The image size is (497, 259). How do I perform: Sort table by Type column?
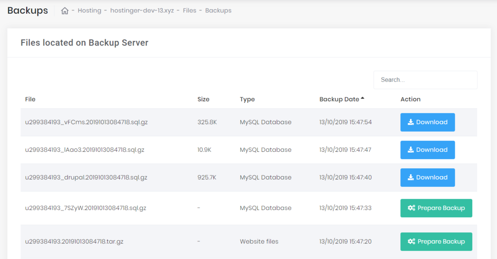click(247, 99)
